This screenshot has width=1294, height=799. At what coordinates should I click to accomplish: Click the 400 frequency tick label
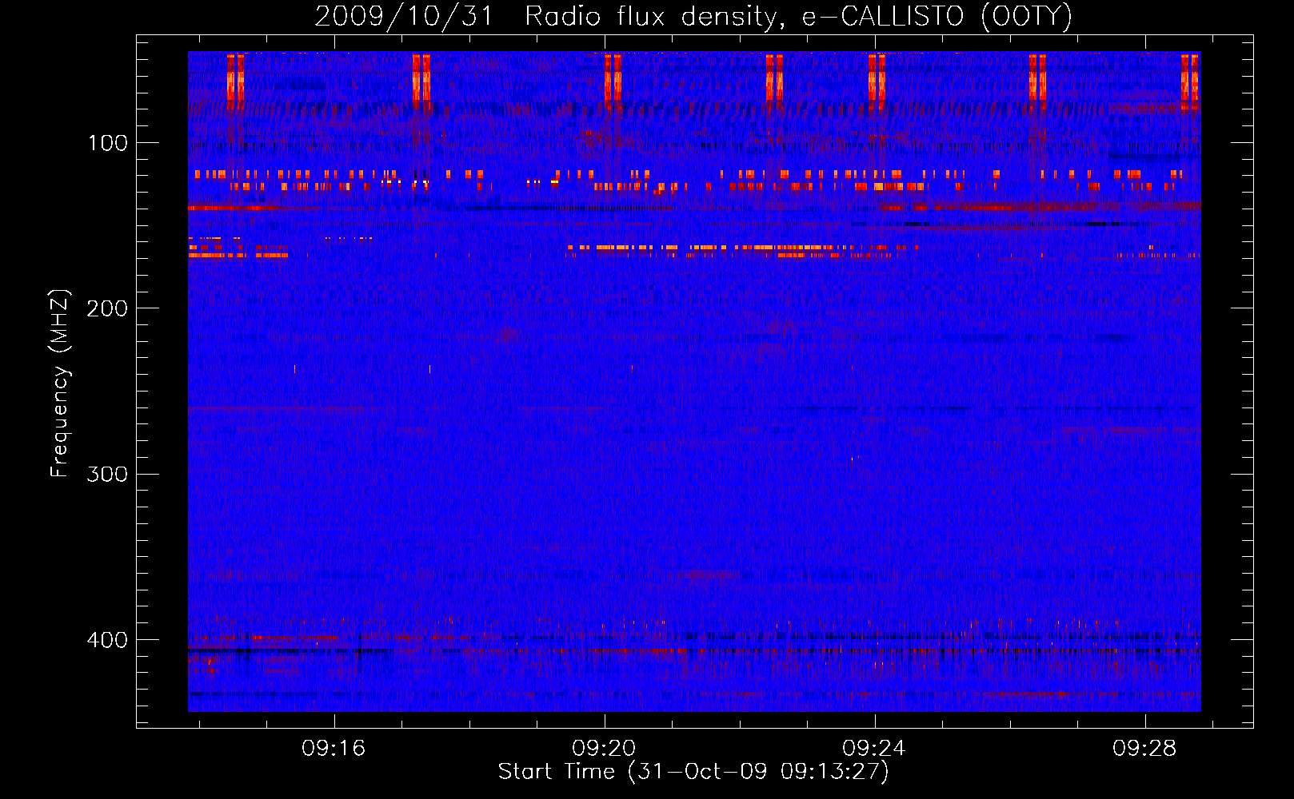coord(107,640)
